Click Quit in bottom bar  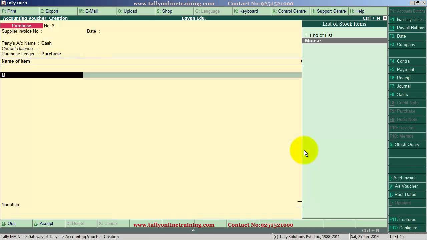(16, 223)
